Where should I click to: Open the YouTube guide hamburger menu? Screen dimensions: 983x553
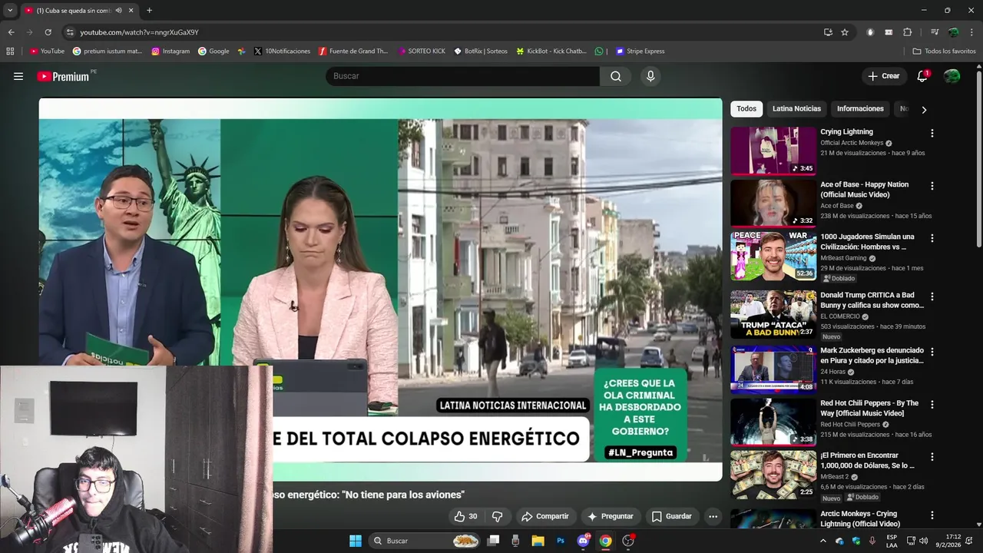pyautogui.click(x=18, y=76)
